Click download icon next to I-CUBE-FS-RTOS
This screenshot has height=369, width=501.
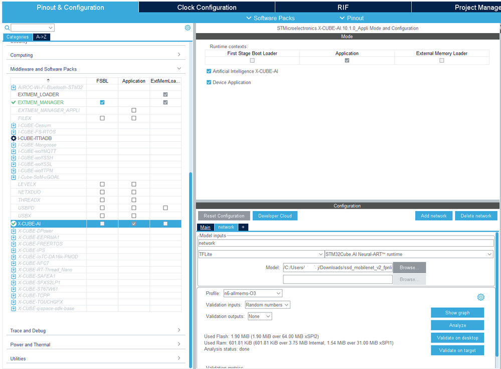14,132
